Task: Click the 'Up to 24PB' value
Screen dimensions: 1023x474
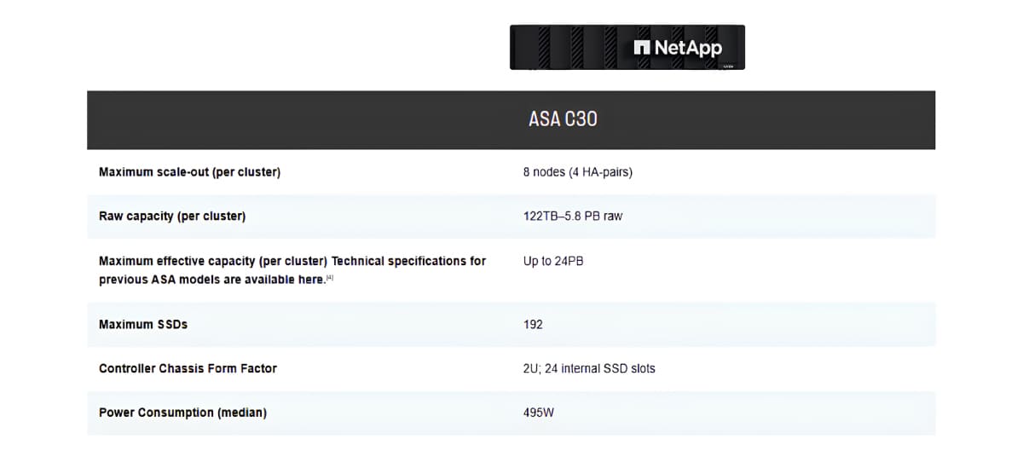Action: pyautogui.click(x=553, y=261)
